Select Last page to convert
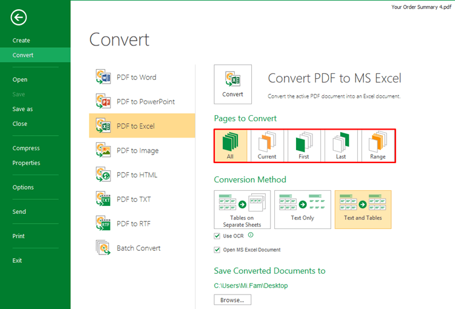This screenshot has width=455, height=309. pyautogui.click(x=341, y=146)
